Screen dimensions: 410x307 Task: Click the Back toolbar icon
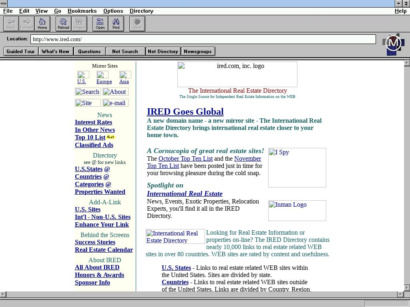click(x=11, y=24)
